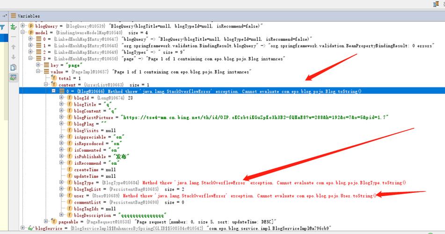Expand the pageable PageRequest node
The width and height of the screenshot is (445, 234).
pyautogui.click(x=46, y=221)
